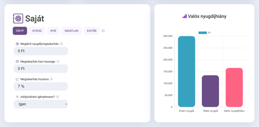Click info icon beside Megtakarítás hozama
Image resolution: width=259 pixels, height=127 pixels.
tap(51, 79)
